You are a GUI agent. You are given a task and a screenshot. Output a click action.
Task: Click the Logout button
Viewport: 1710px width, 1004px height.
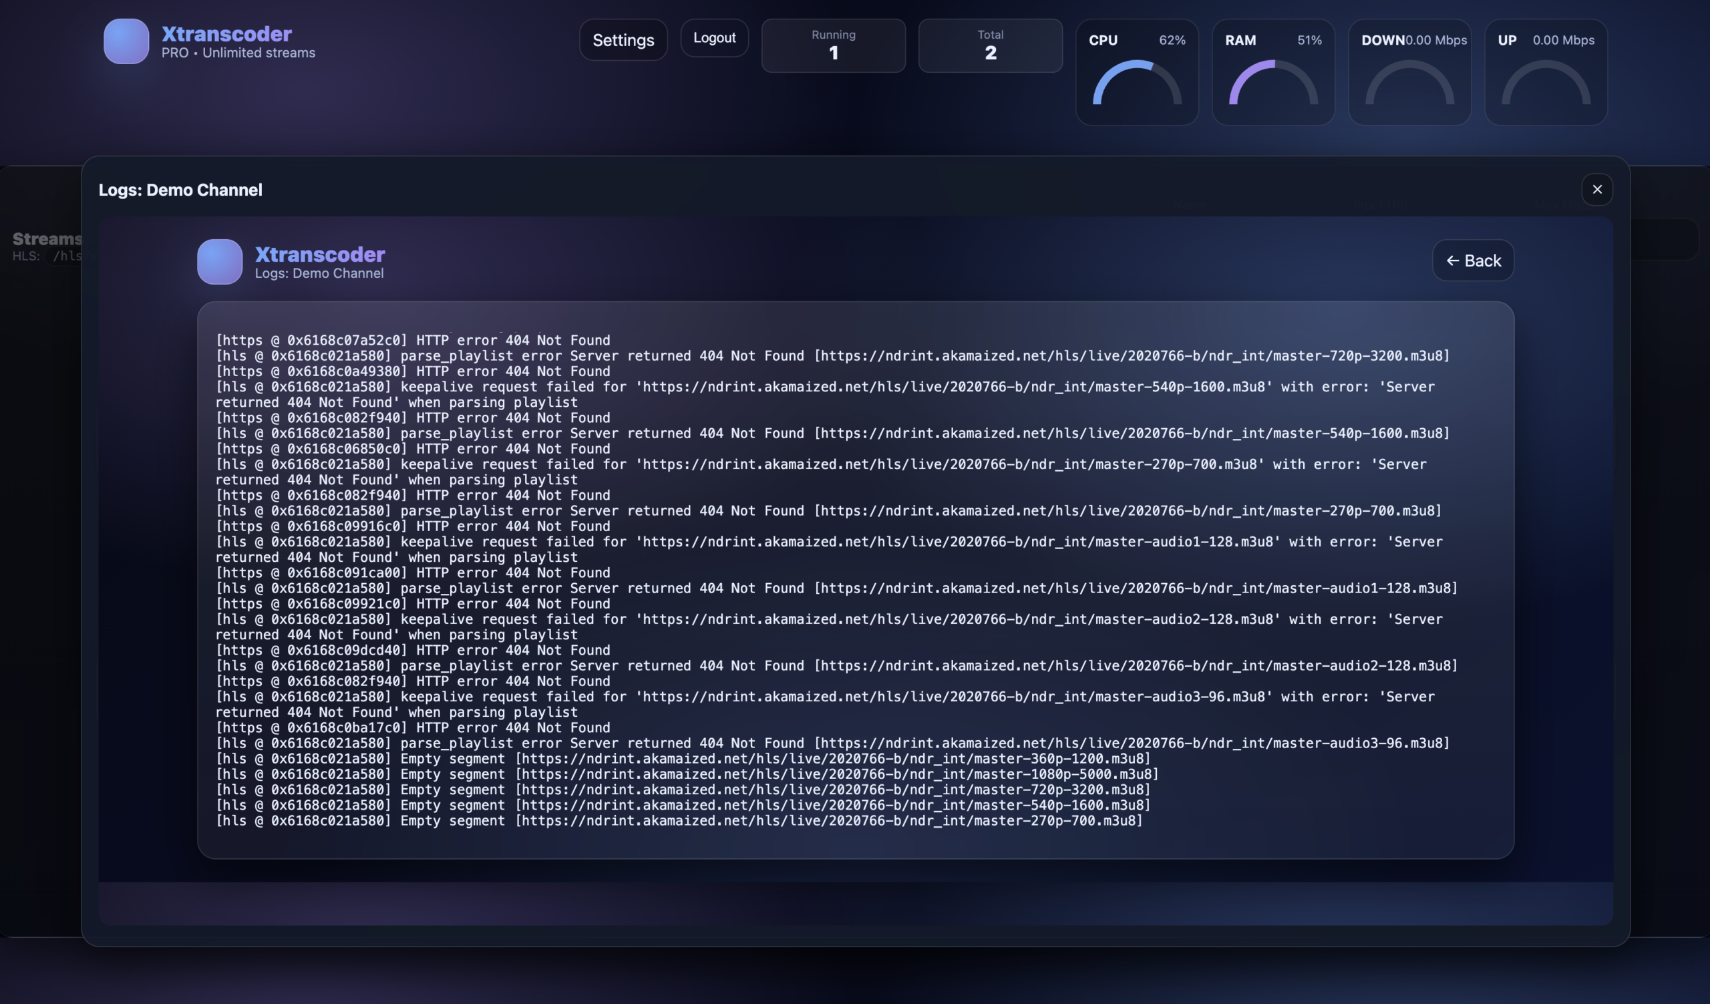[714, 38]
